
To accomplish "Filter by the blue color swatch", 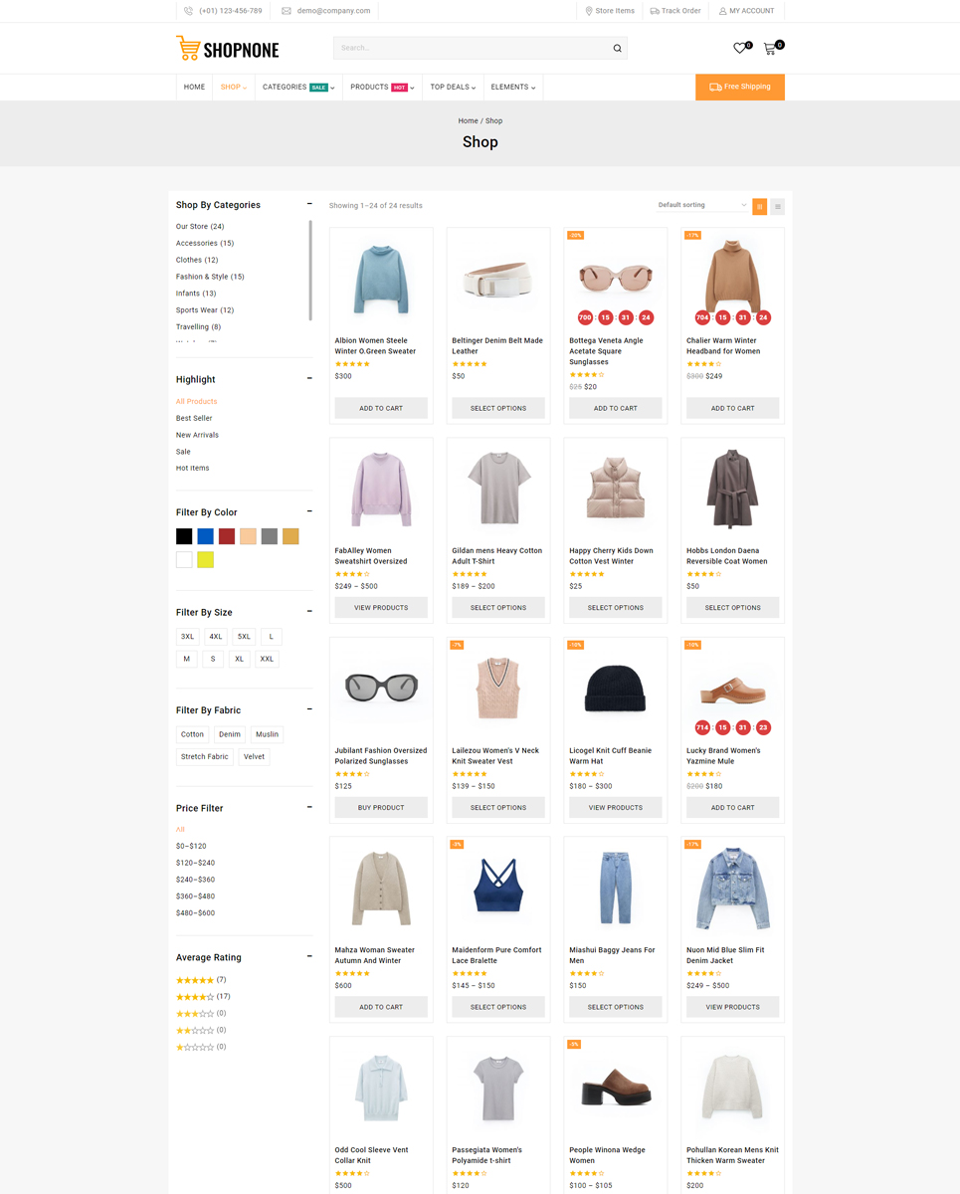I will [x=205, y=536].
